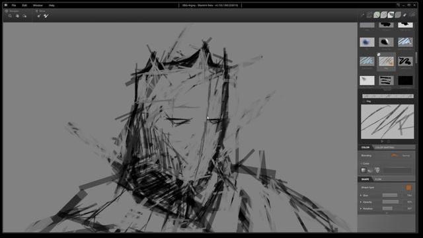The image size is (423, 238).
Task: Switch to the COLOR MAPPING tab
Action: point(385,147)
